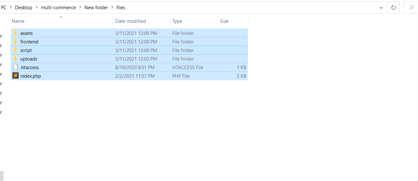This screenshot has height=181, width=418.
Task: Click the assets folder icon
Action: coord(15,33)
